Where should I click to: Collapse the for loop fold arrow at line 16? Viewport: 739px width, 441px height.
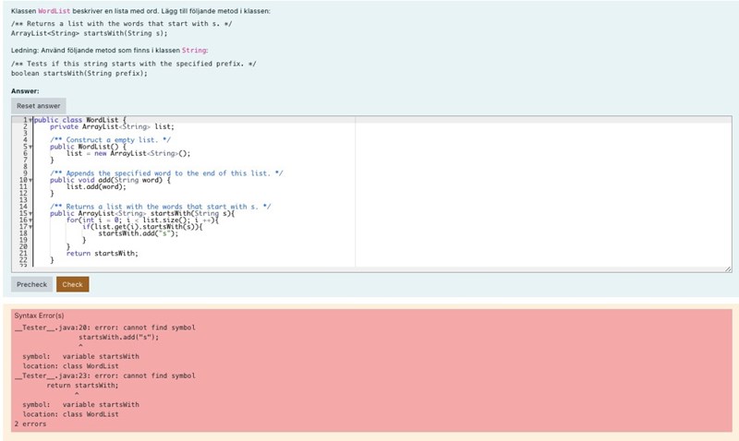pyautogui.click(x=30, y=220)
